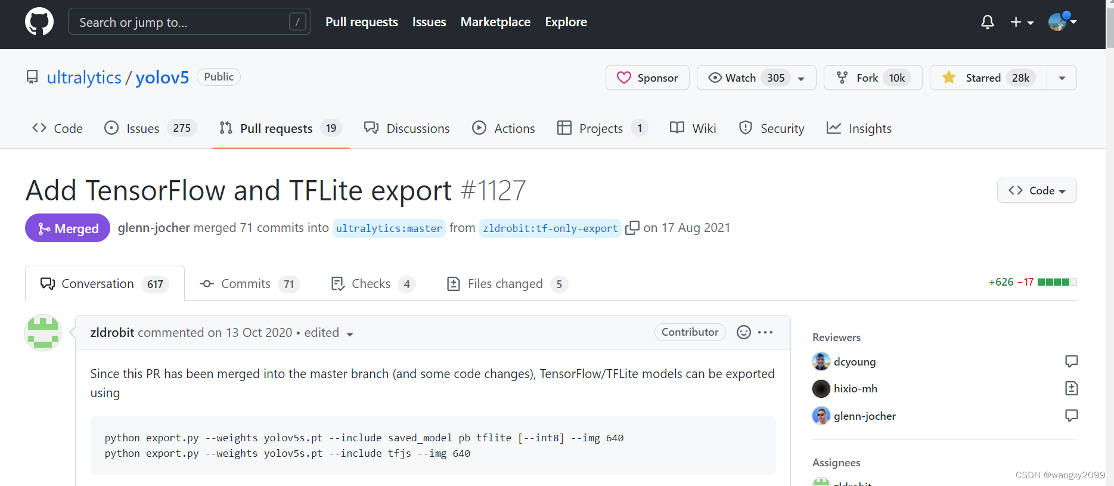1114x486 pixels.
Task: Expand the Watch options dropdown arrow
Action: tap(802, 78)
